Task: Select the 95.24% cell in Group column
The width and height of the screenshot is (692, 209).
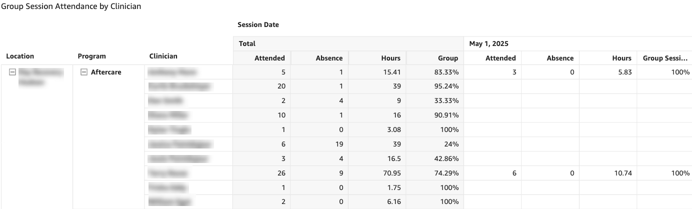Action: point(448,86)
